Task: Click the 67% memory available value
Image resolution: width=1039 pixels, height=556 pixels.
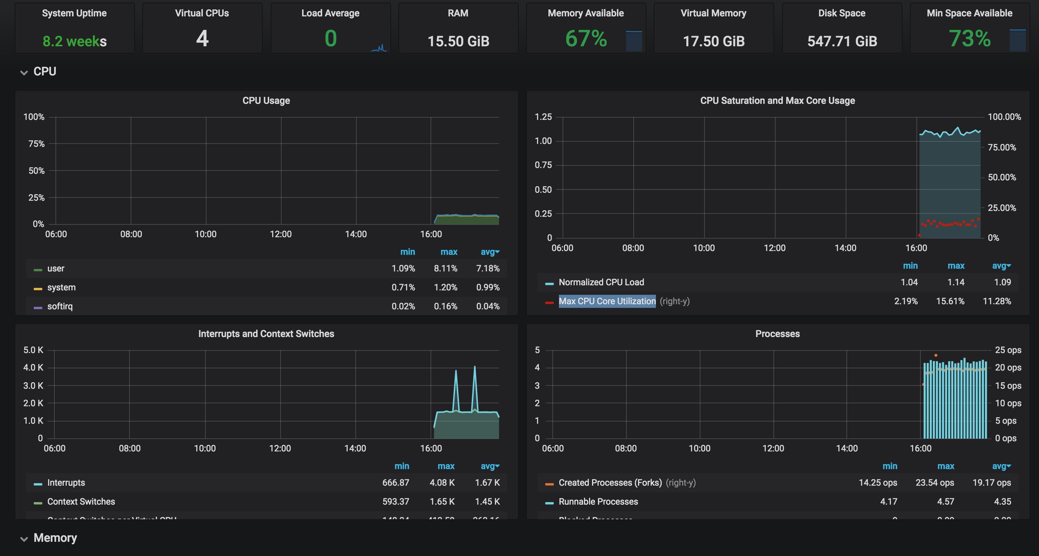Action: [586, 39]
